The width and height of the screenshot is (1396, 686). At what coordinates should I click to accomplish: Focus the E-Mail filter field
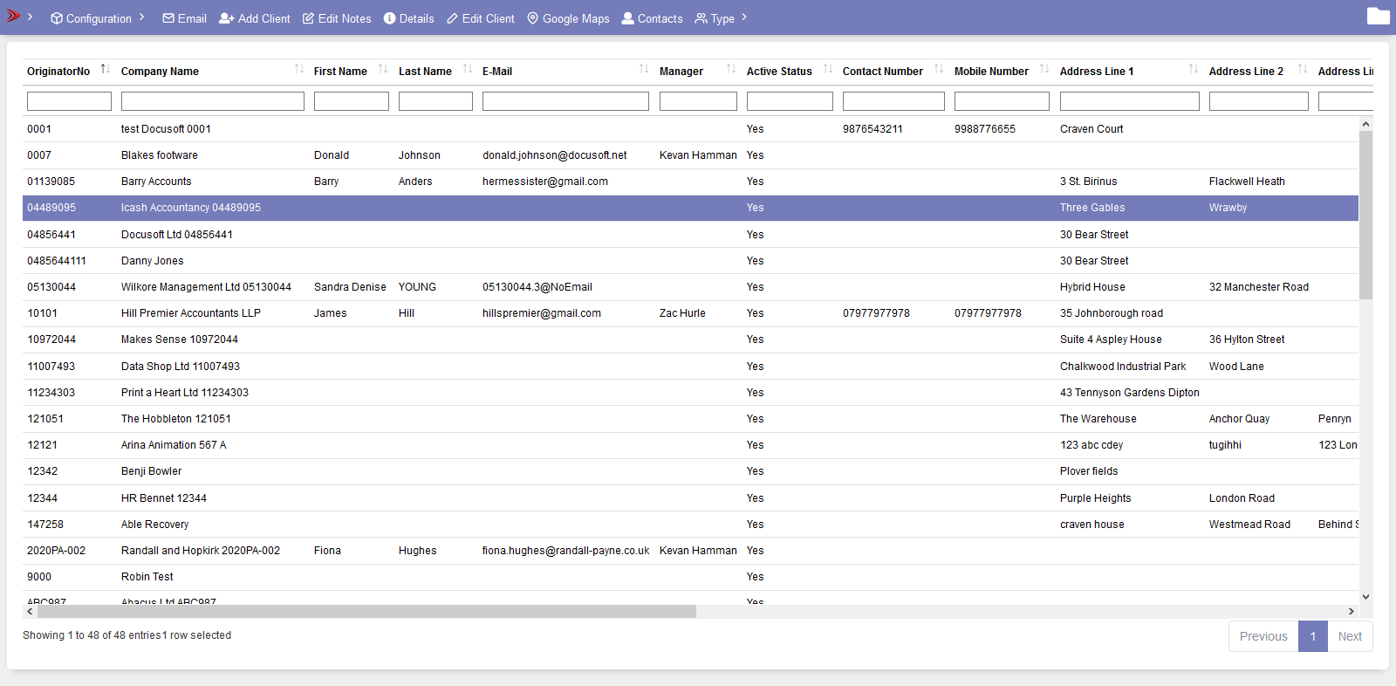[565, 101]
